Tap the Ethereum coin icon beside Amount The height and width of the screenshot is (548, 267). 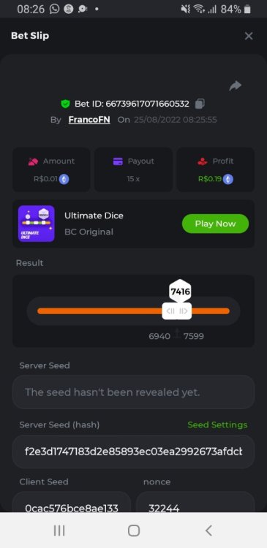[x=64, y=179]
